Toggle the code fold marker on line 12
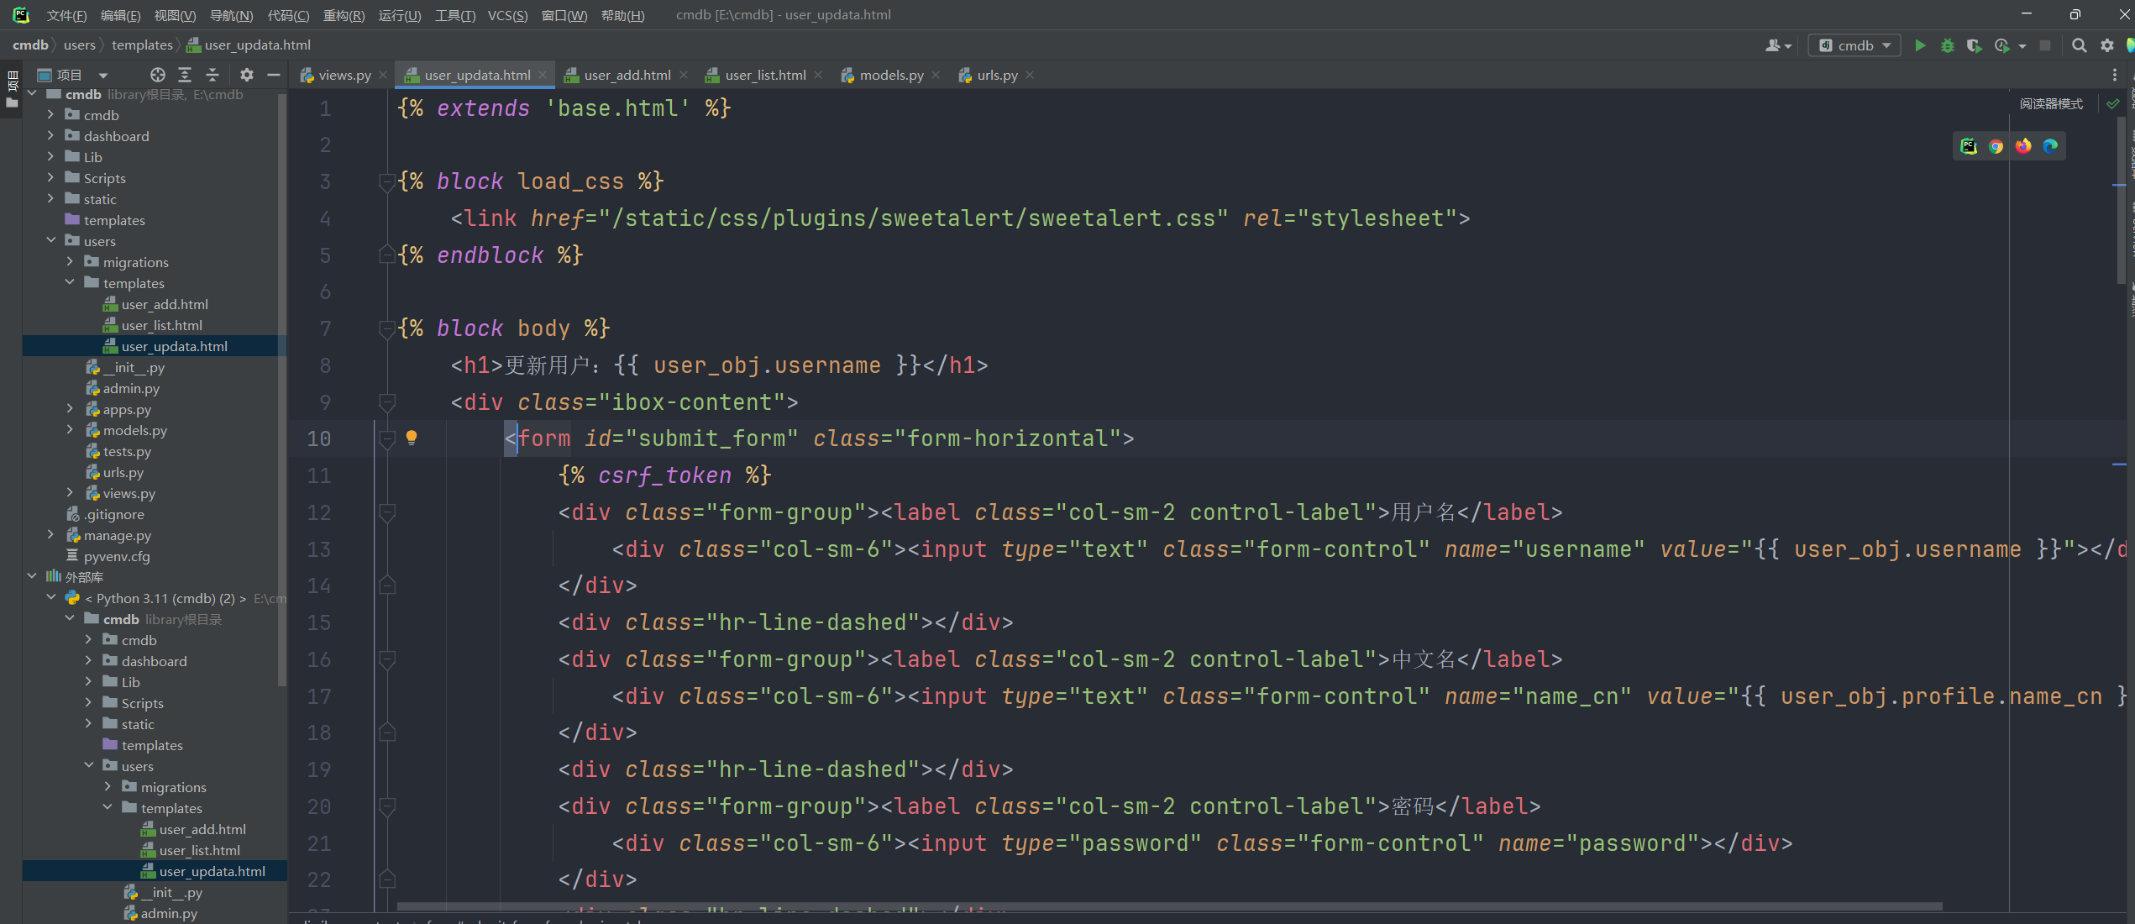This screenshot has height=924, width=2135. [x=387, y=512]
